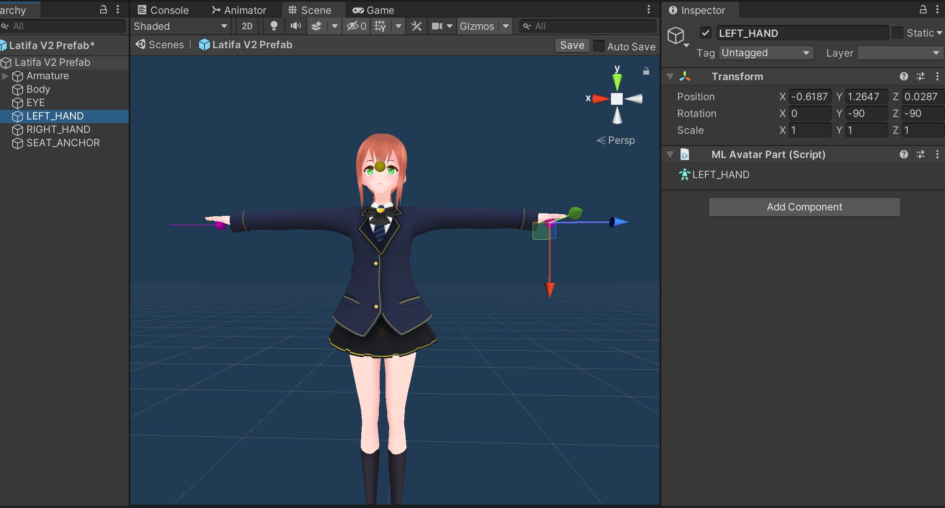The image size is (945, 508).
Task: Open Transform help reference icon
Action: pos(904,76)
